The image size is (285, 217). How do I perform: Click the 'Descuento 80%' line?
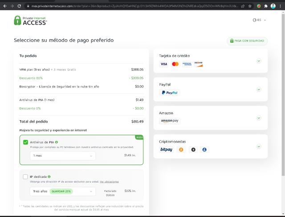point(31,78)
